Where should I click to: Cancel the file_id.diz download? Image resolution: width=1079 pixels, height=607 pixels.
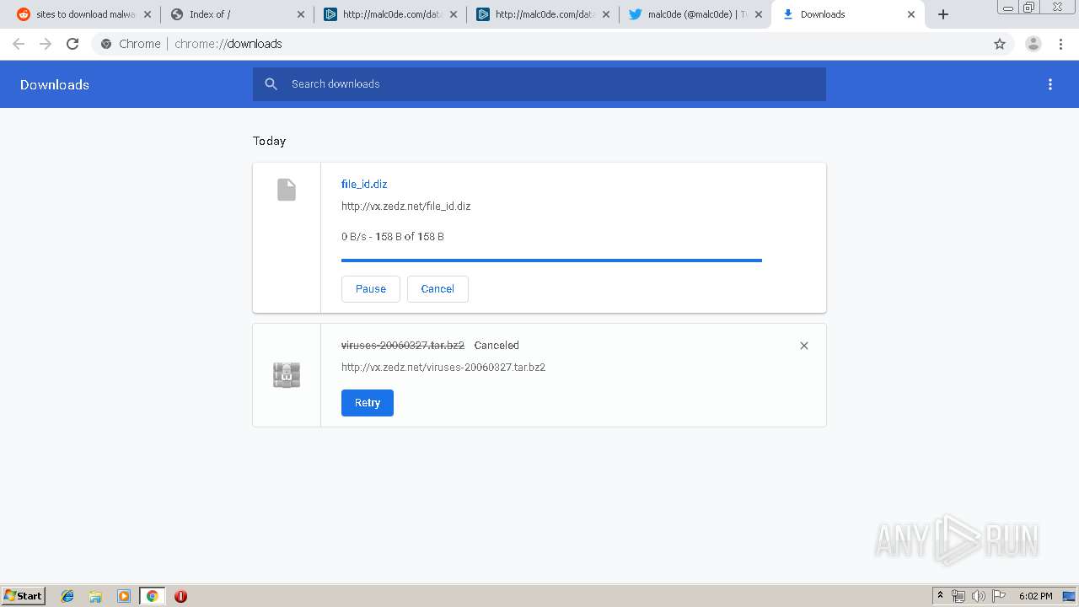[x=438, y=288]
